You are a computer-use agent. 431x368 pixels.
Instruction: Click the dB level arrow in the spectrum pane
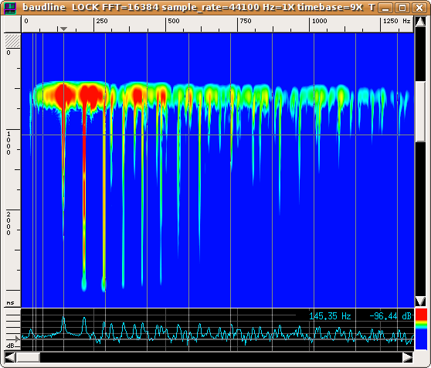pyautogui.click(x=17, y=339)
